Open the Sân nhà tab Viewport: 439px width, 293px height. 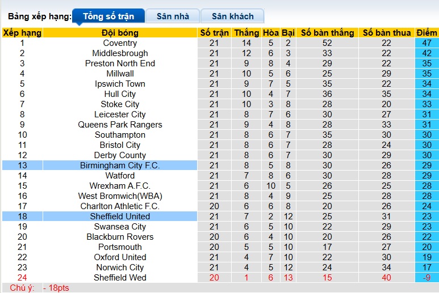tap(173, 16)
